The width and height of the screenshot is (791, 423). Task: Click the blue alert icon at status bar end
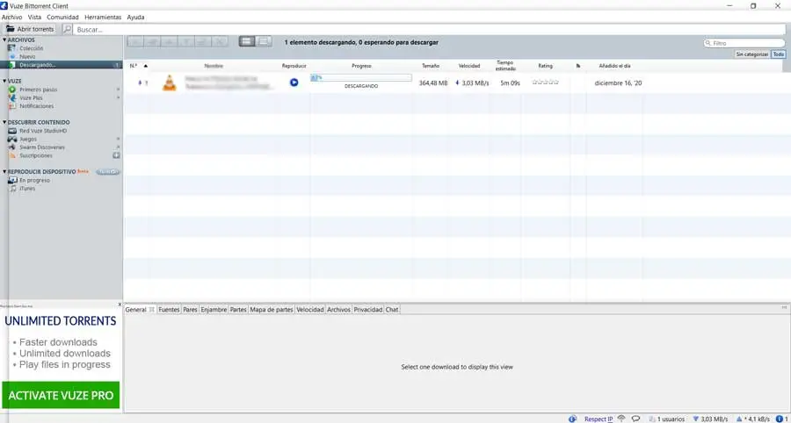point(780,419)
